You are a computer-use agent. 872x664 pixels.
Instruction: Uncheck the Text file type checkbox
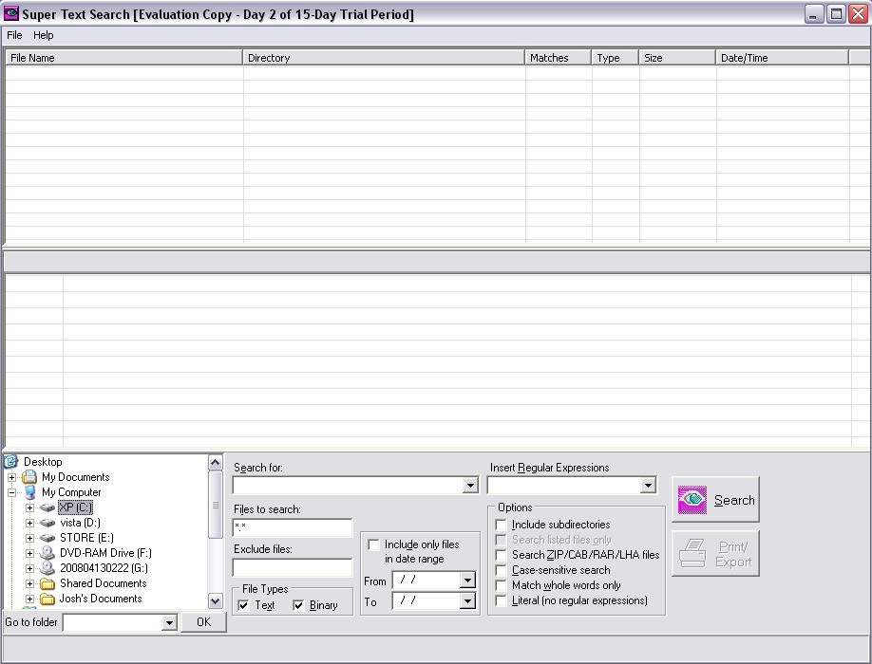243,605
